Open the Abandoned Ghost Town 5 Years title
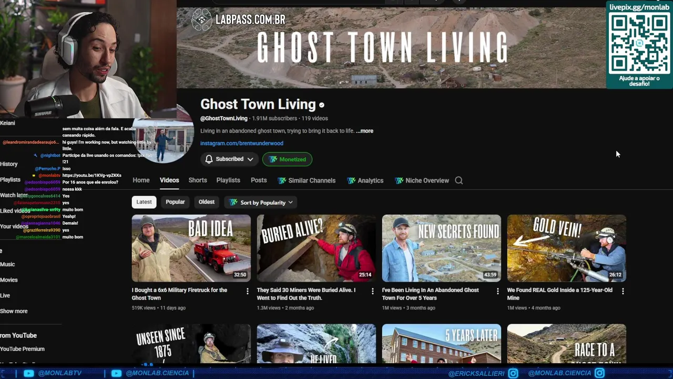The height and width of the screenshot is (379, 673). 431,294
